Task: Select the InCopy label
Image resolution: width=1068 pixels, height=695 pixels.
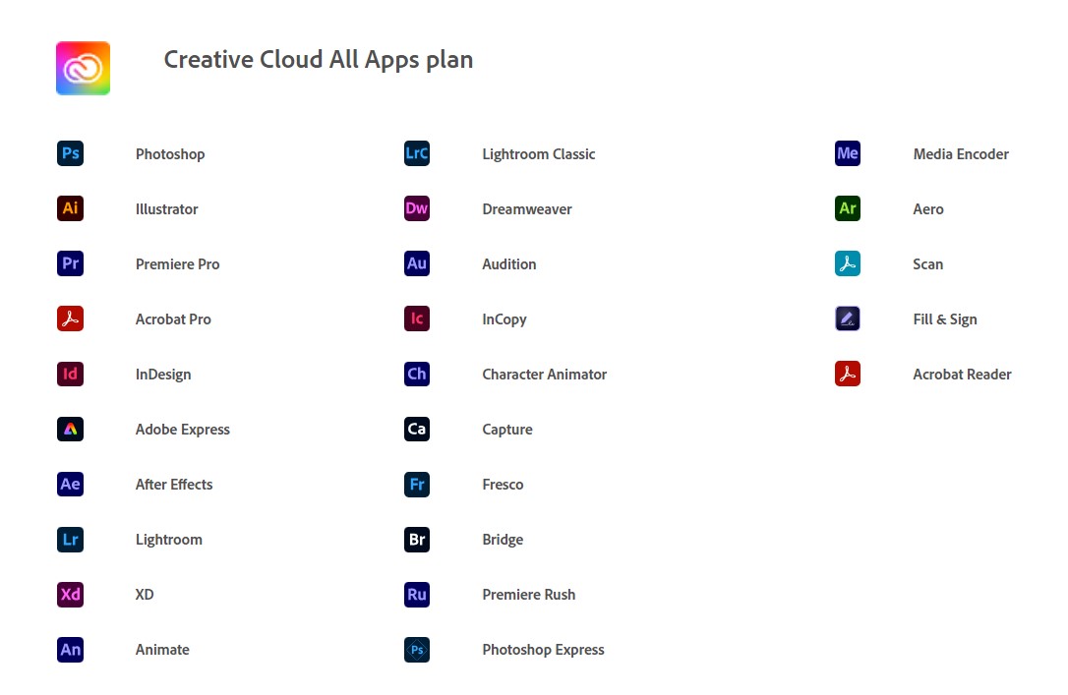Action: pyautogui.click(x=504, y=319)
